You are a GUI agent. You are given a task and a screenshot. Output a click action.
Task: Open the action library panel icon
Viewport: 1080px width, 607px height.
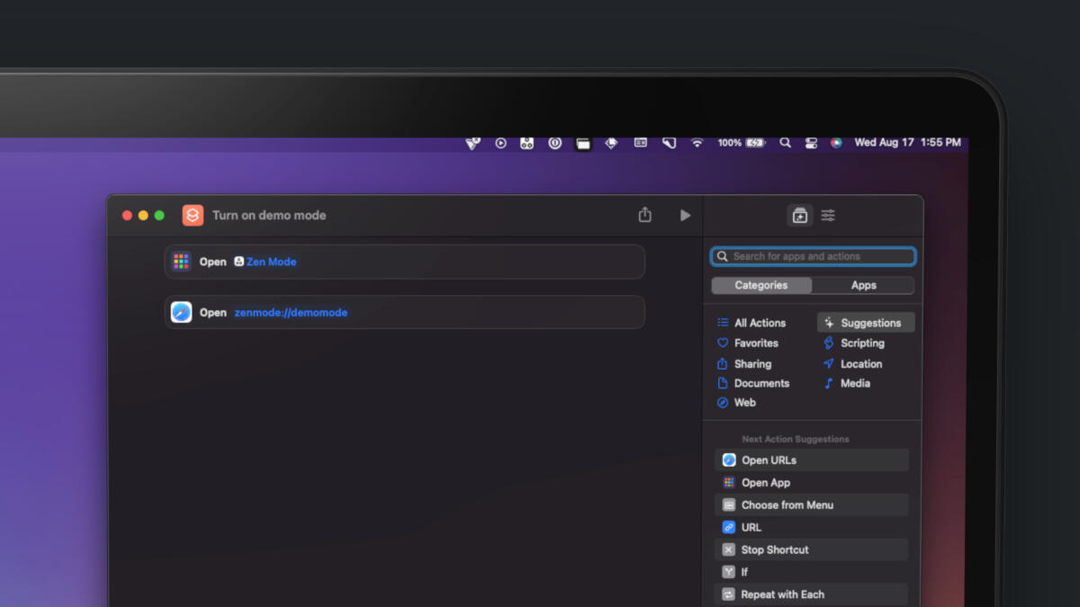[799, 216]
